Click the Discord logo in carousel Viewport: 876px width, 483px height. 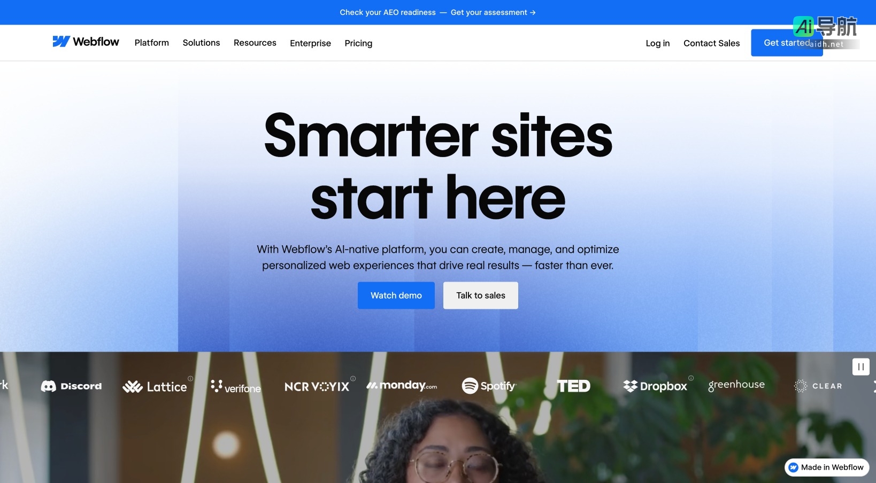point(71,386)
